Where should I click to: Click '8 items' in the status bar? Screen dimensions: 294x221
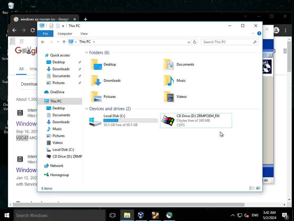point(47,188)
